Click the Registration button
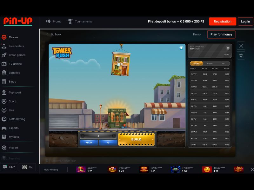Image resolution: width=254 pixels, height=190 pixels. point(222,22)
